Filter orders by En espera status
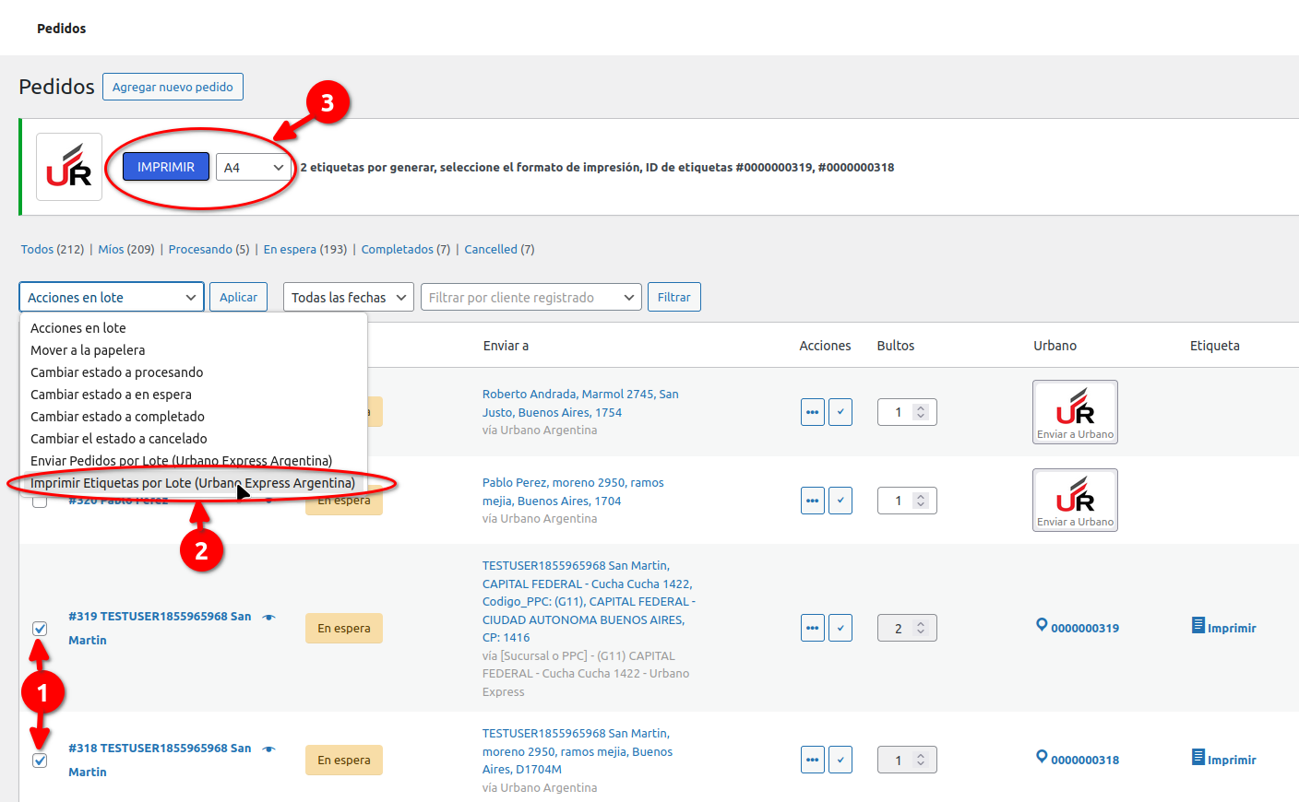This screenshot has height=802, width=1299. pyautogui.click(x=290, y=250)
